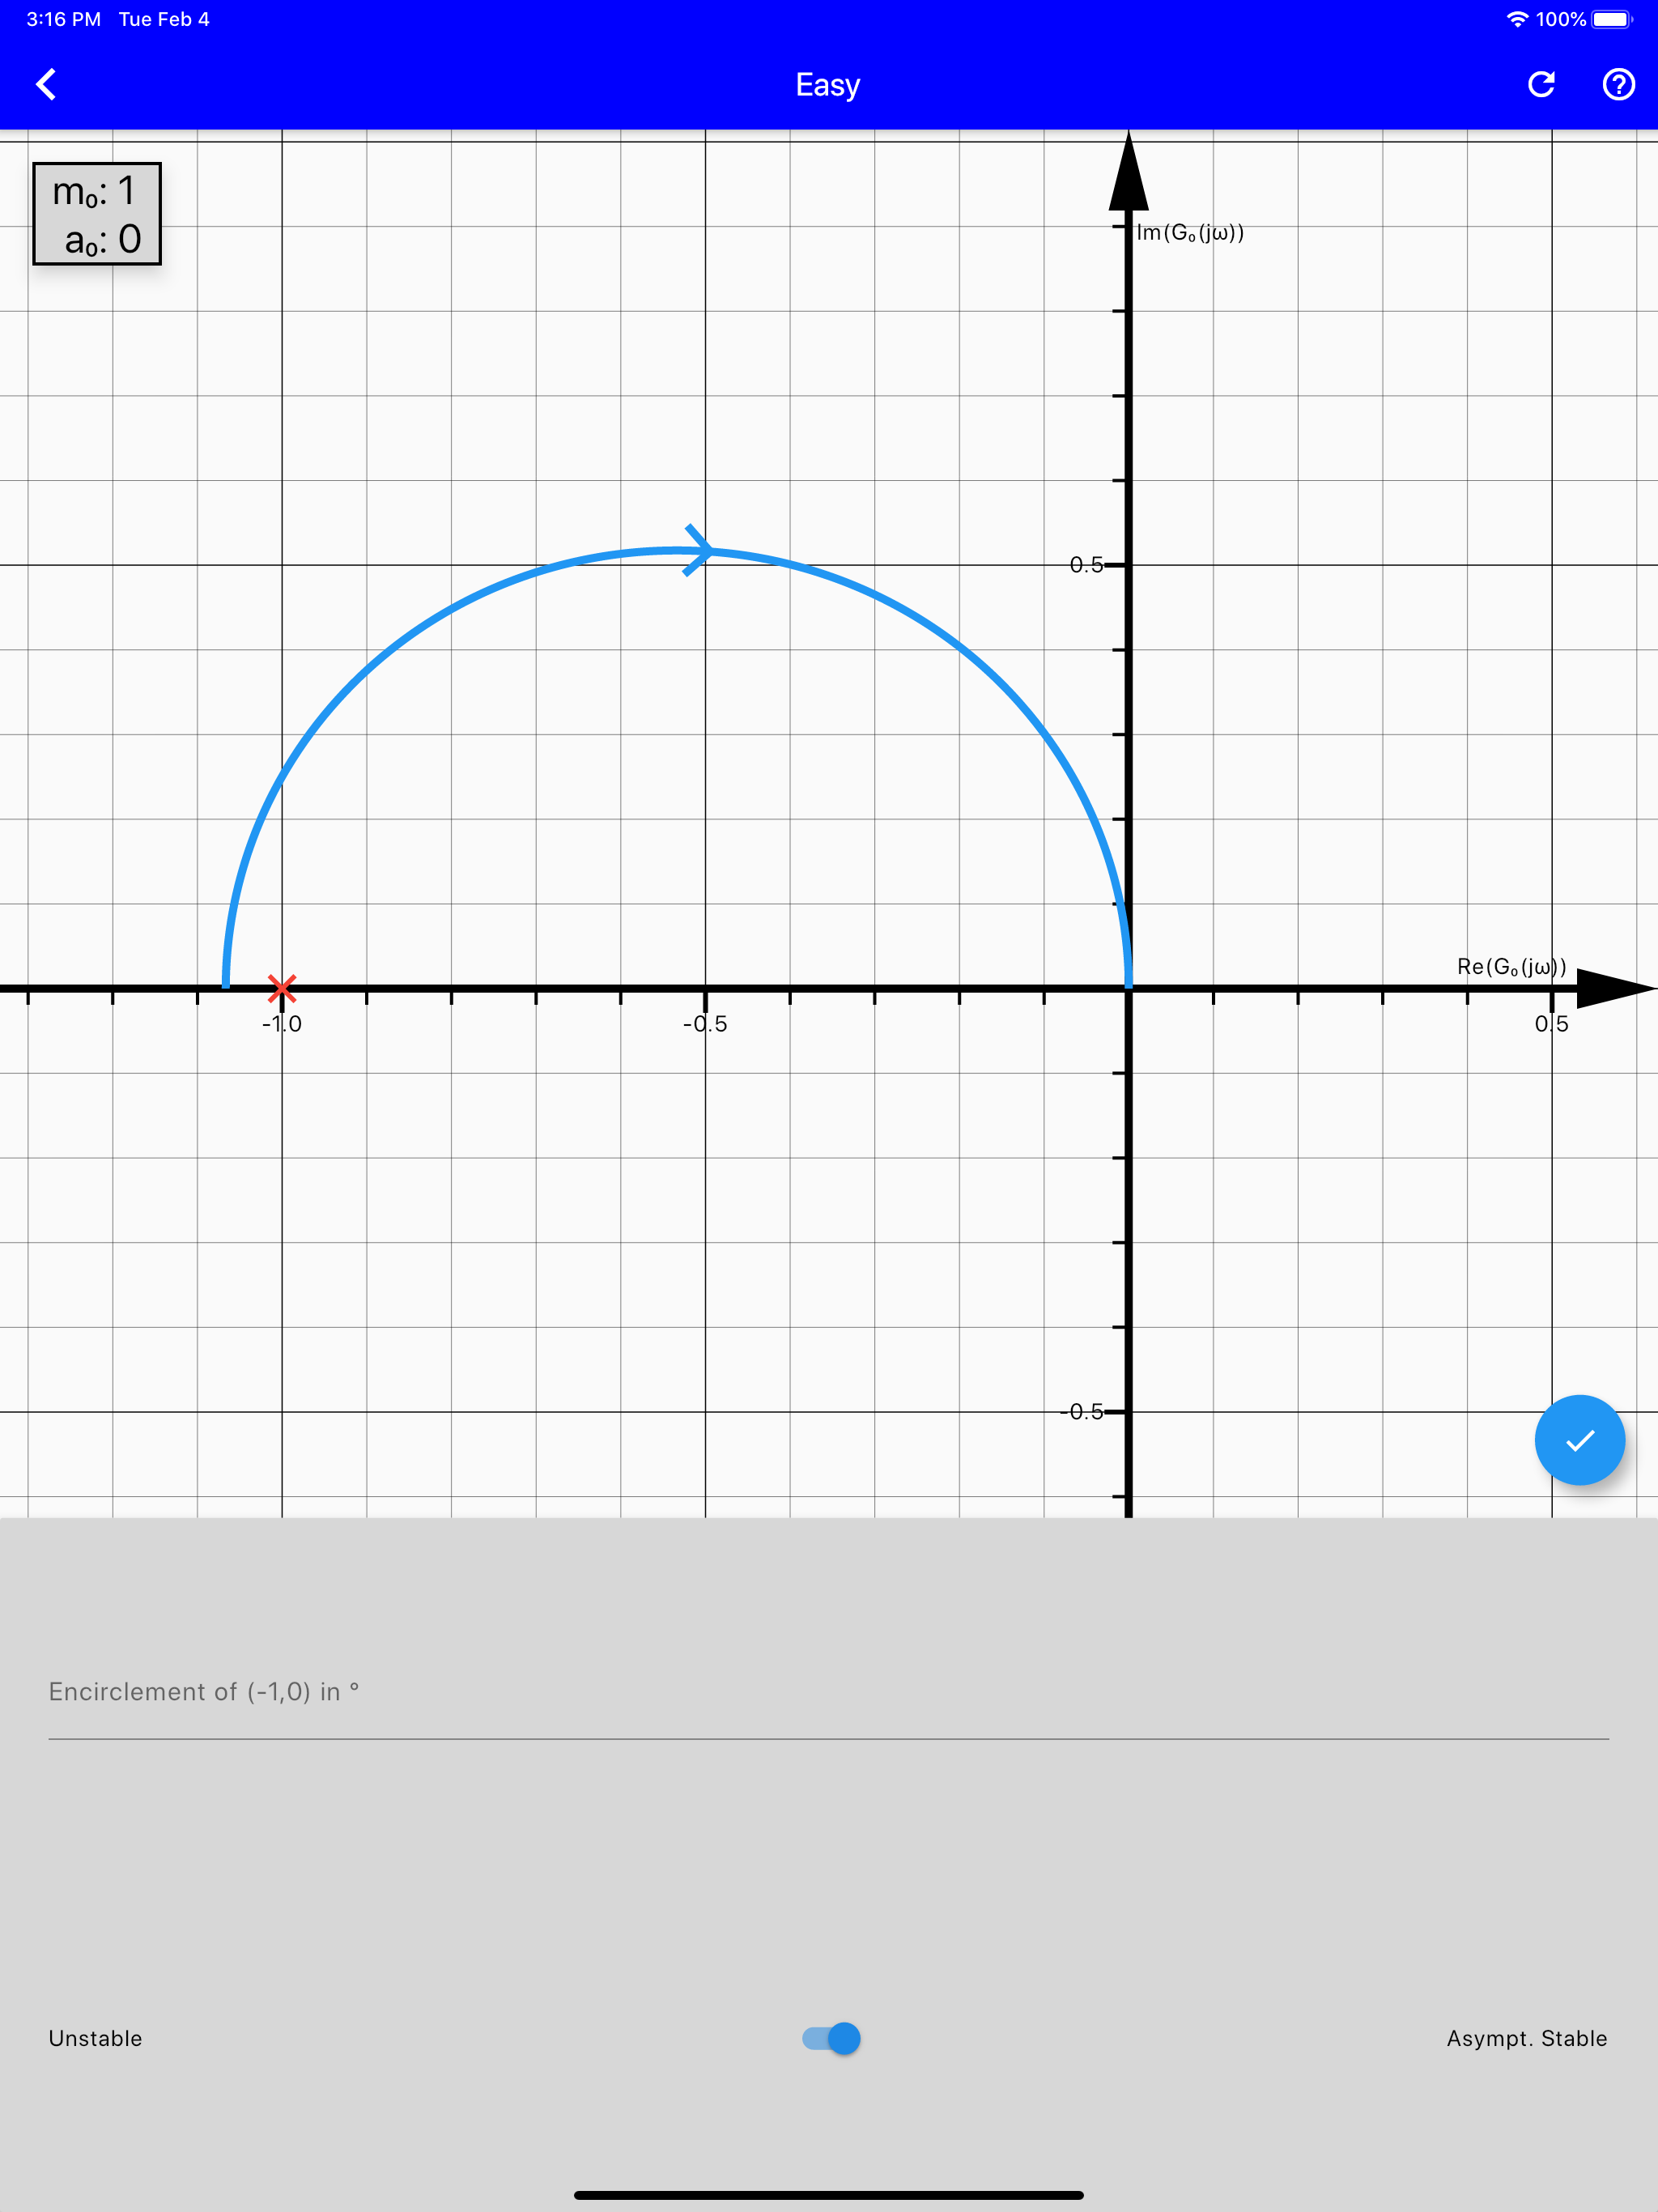Toggle the Unstable / Asympt. Stable switch

(831, 2038)
